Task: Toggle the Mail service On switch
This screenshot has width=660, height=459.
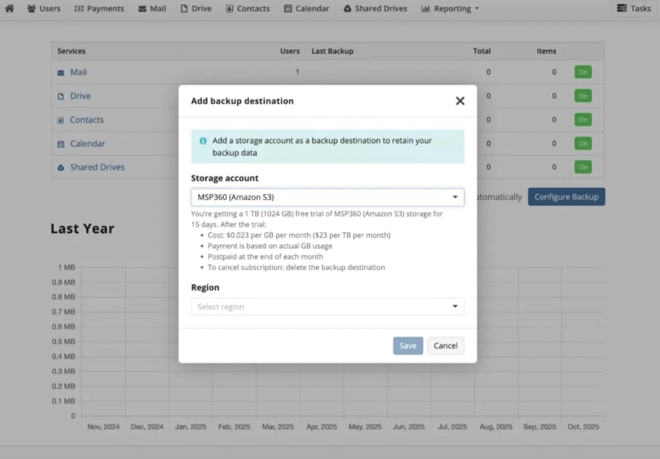Action: [583, 72]
